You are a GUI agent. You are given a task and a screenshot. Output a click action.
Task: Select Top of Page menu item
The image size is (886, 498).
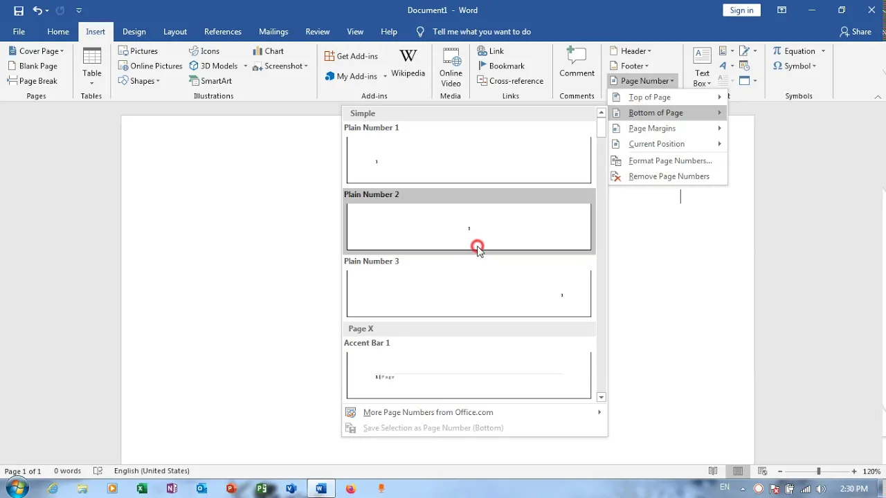[x=667, y=97]
